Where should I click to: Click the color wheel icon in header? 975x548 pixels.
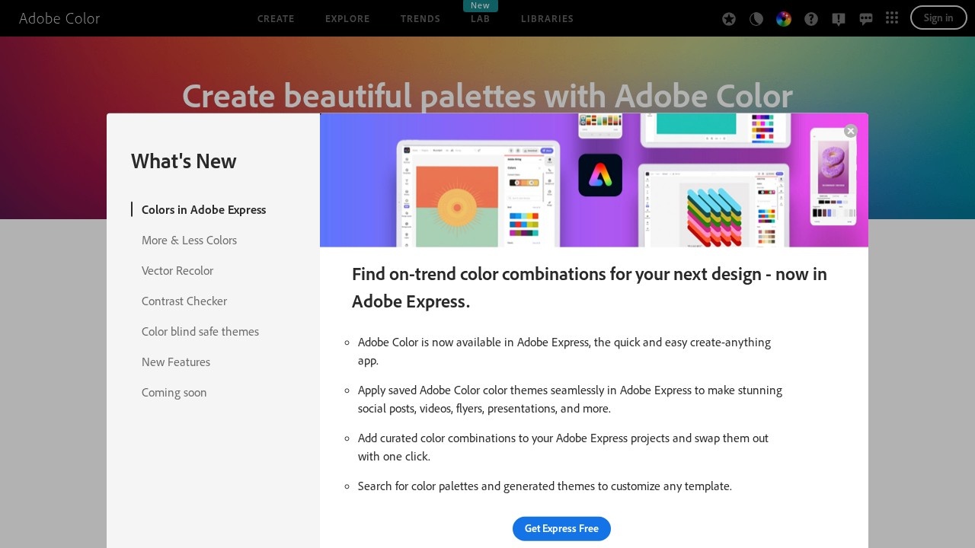pyautogui.click(x=784, y=19)
